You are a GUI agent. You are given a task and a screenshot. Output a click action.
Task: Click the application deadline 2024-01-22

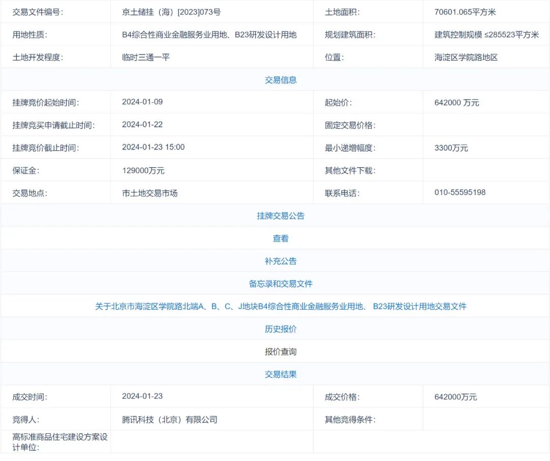tap(143, 125)
